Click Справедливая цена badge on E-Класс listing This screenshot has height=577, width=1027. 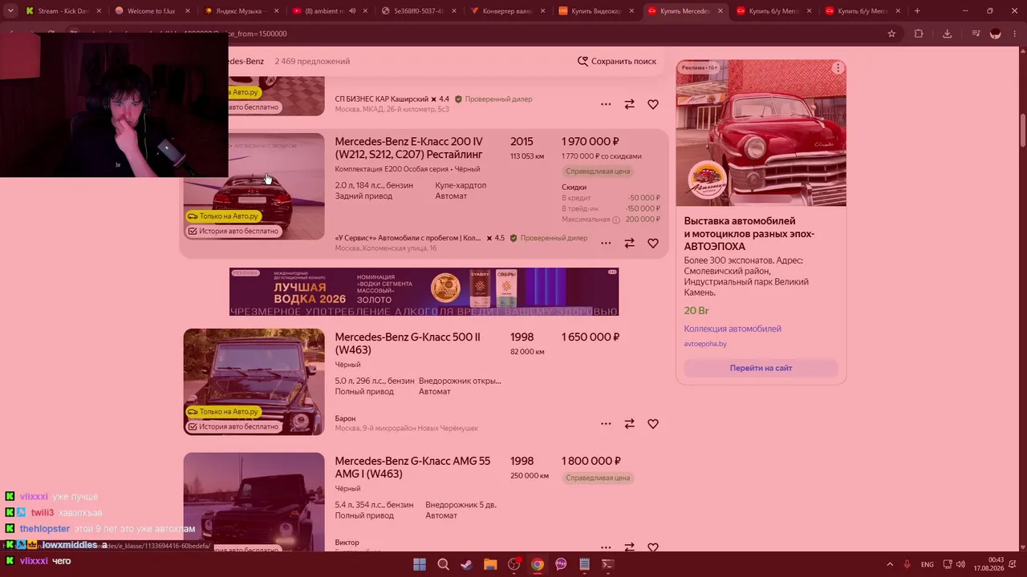tap(598, 171)
